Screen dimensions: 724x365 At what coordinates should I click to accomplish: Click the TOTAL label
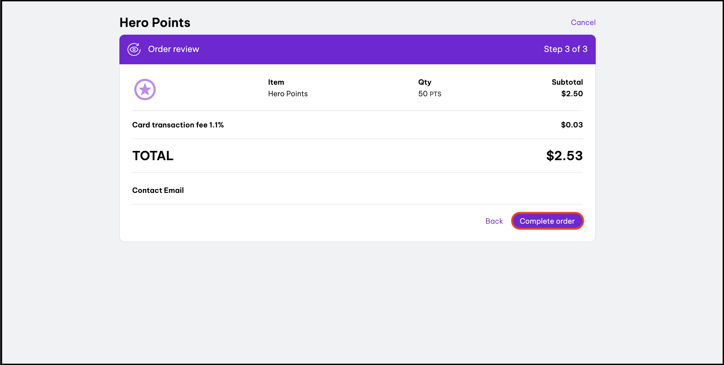pos(153,156)
